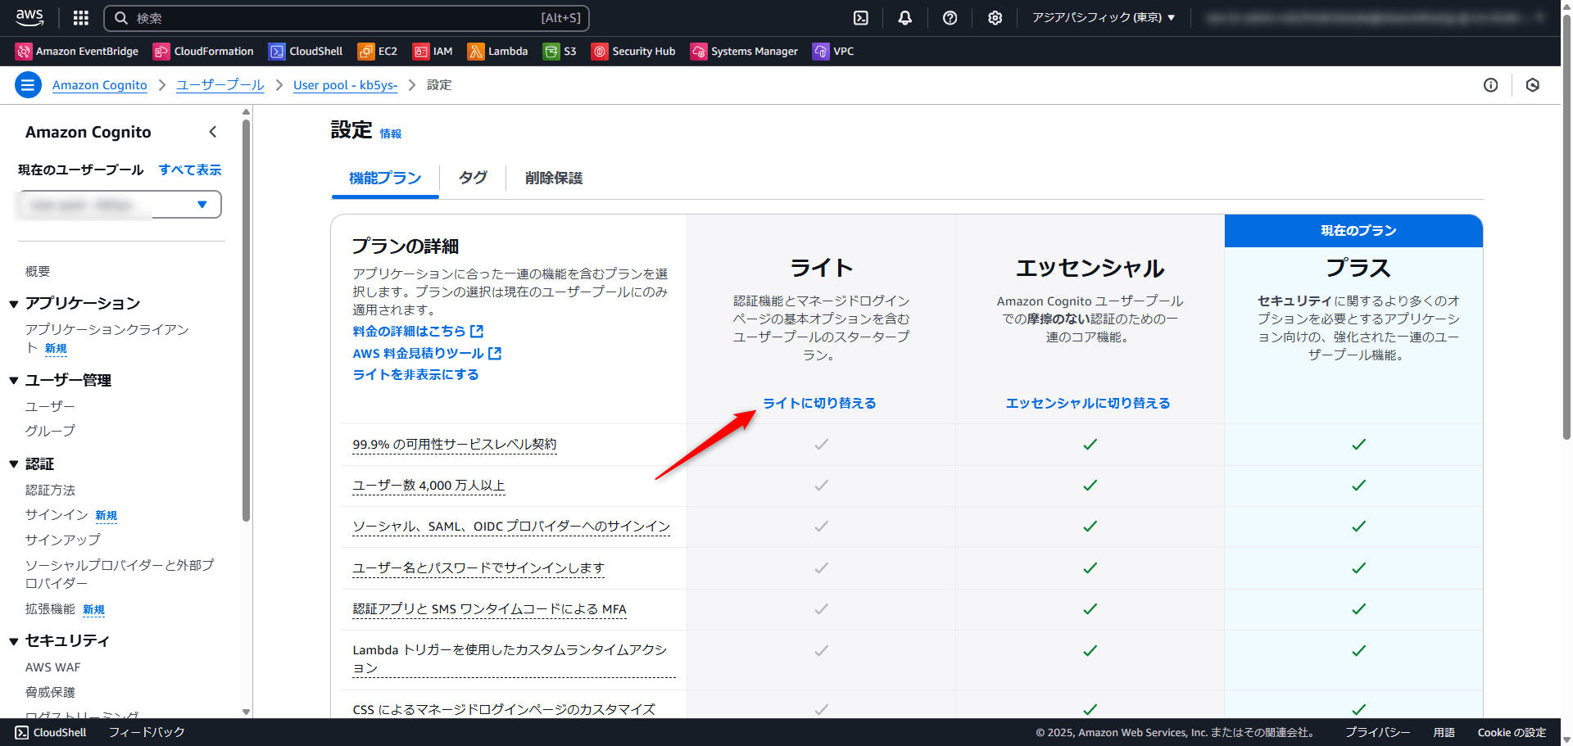This screenshot has width=1573, height=746.
Task: Select the 機能プラン tab
Action: [385, 178]
